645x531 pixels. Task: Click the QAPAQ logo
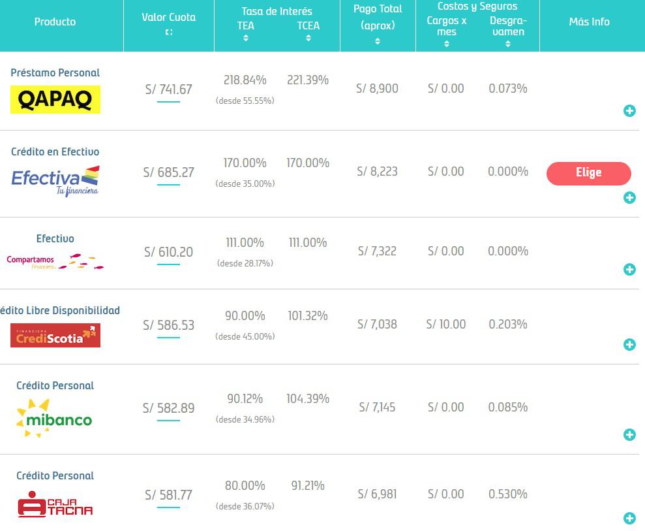coord(55,99)
